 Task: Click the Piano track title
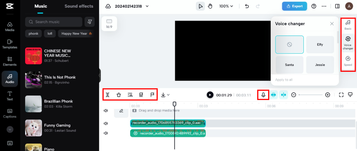pos(49,149)
